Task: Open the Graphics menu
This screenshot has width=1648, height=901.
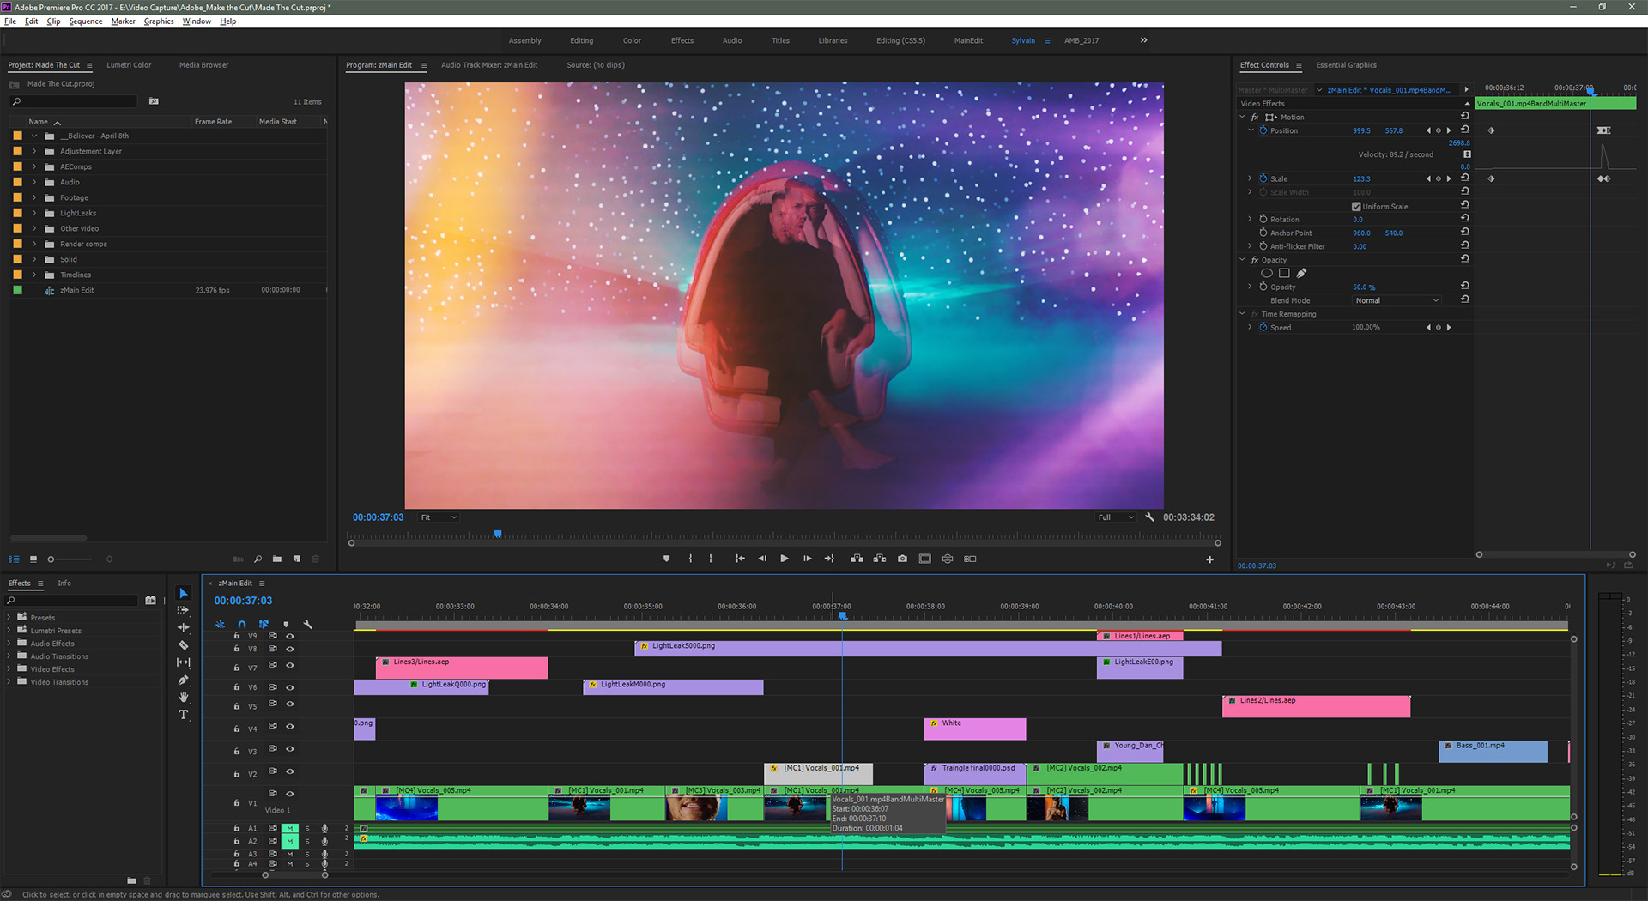Action: click(159, 21)
